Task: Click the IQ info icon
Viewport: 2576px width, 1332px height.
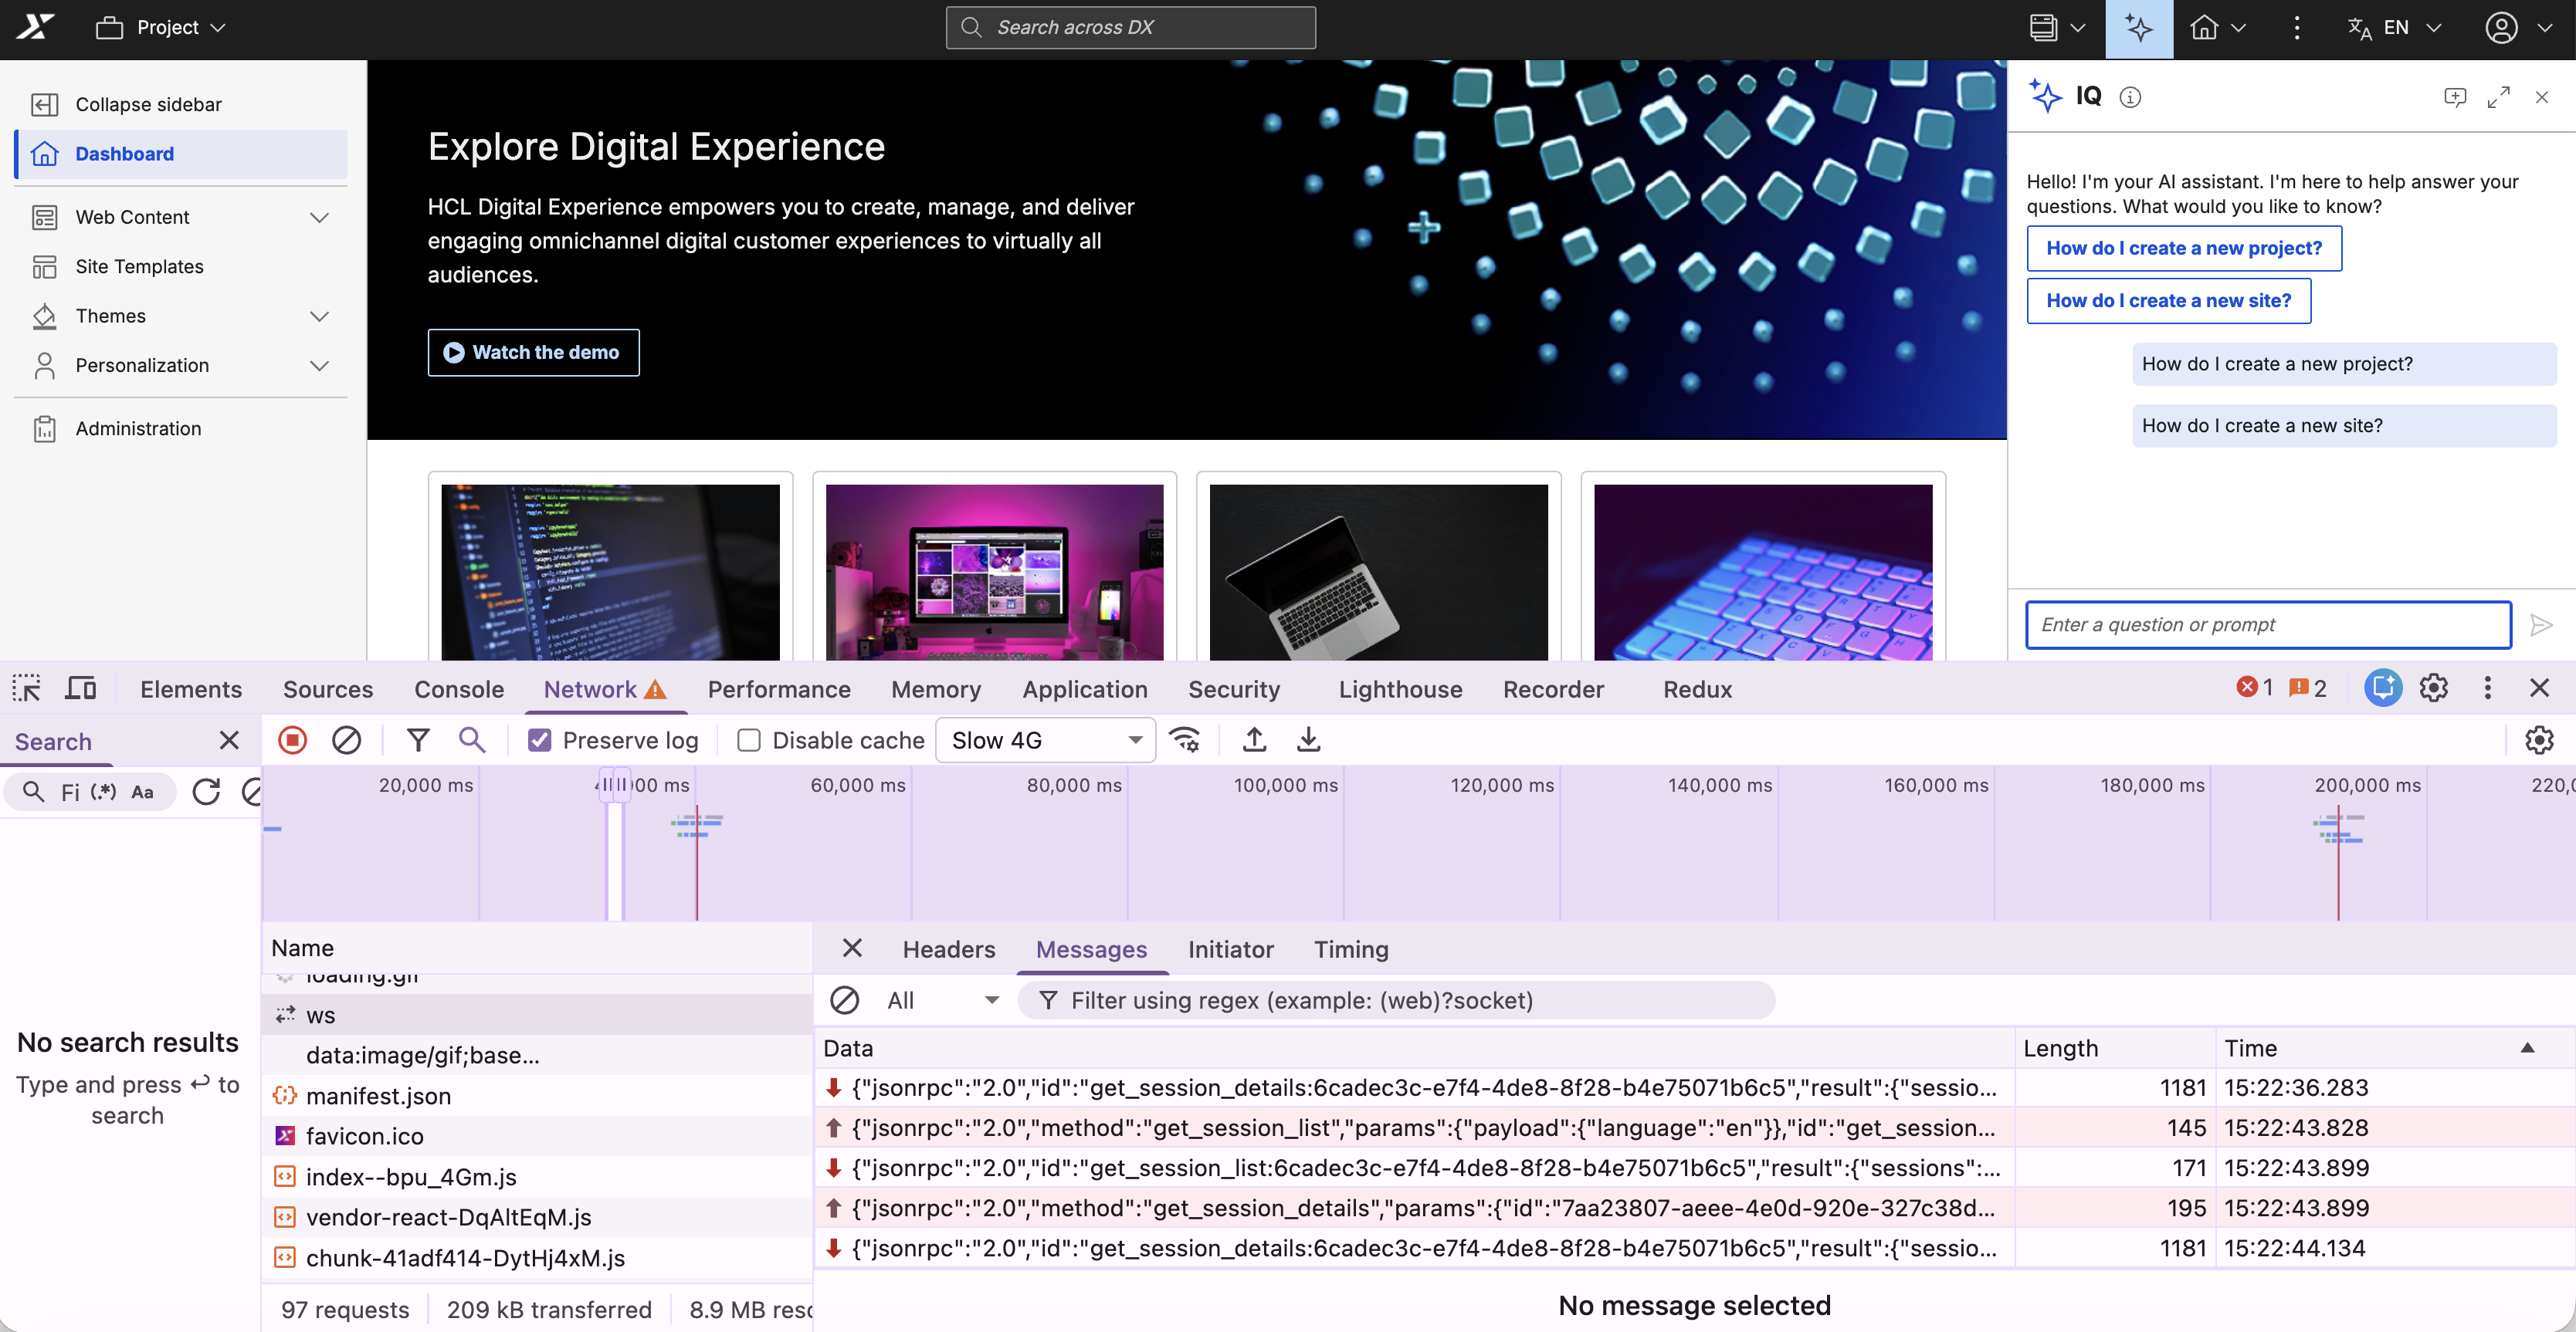Action: (2130, 97)
